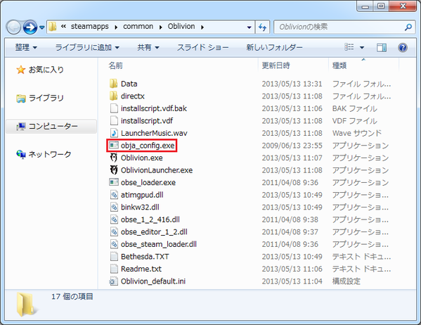Click the obse_editor_1_2.dll file icon
The height and width of the screenshot is (325, 421).
(x=114, y=231)
